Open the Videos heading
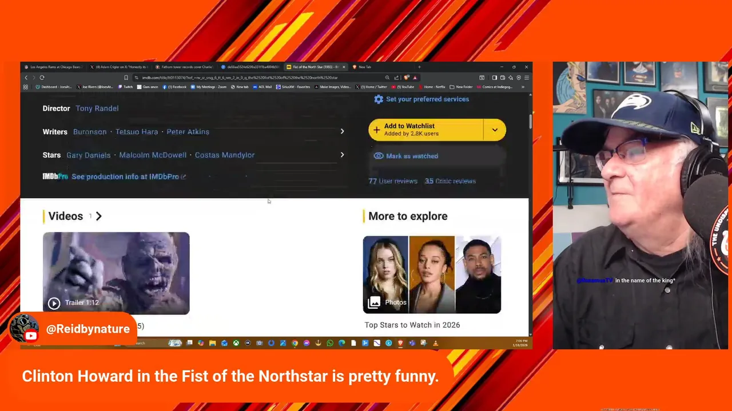 coord(66,216)
